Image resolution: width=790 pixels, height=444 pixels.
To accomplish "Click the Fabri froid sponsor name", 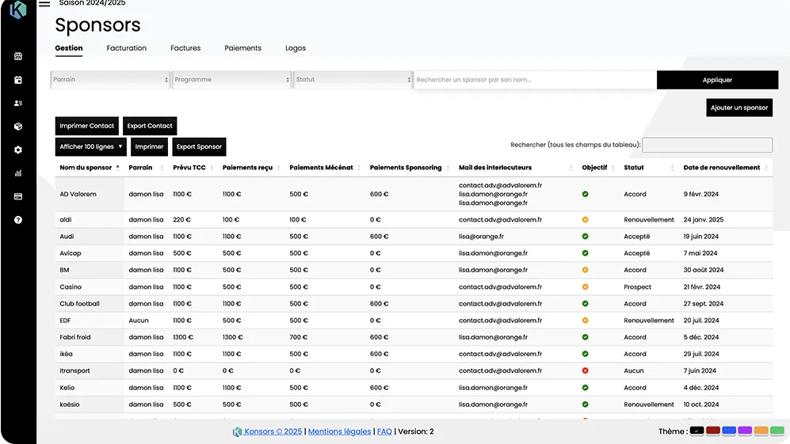I will pyautogui.click(x=75, y=337).
